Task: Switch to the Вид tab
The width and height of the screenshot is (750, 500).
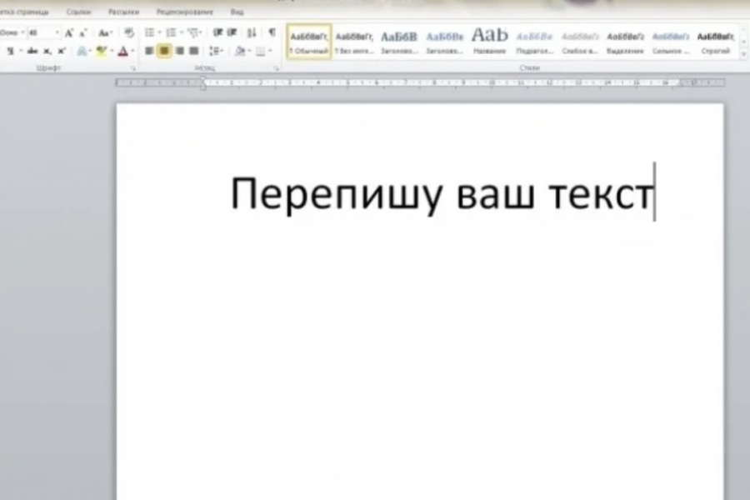Action: click(237, 12)
